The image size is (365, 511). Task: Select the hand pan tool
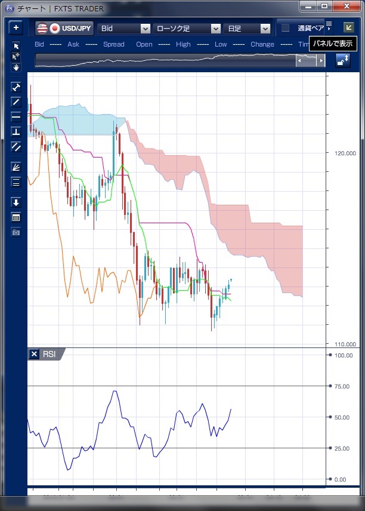16,67
